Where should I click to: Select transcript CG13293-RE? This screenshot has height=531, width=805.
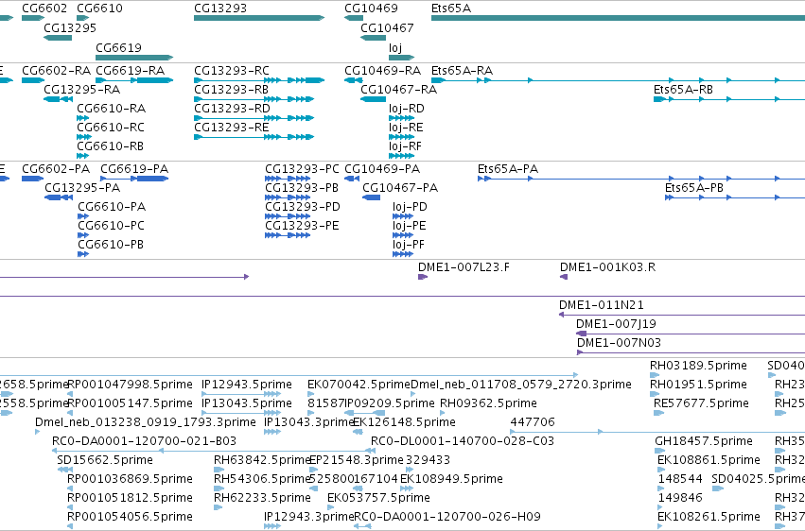[232, 128]
